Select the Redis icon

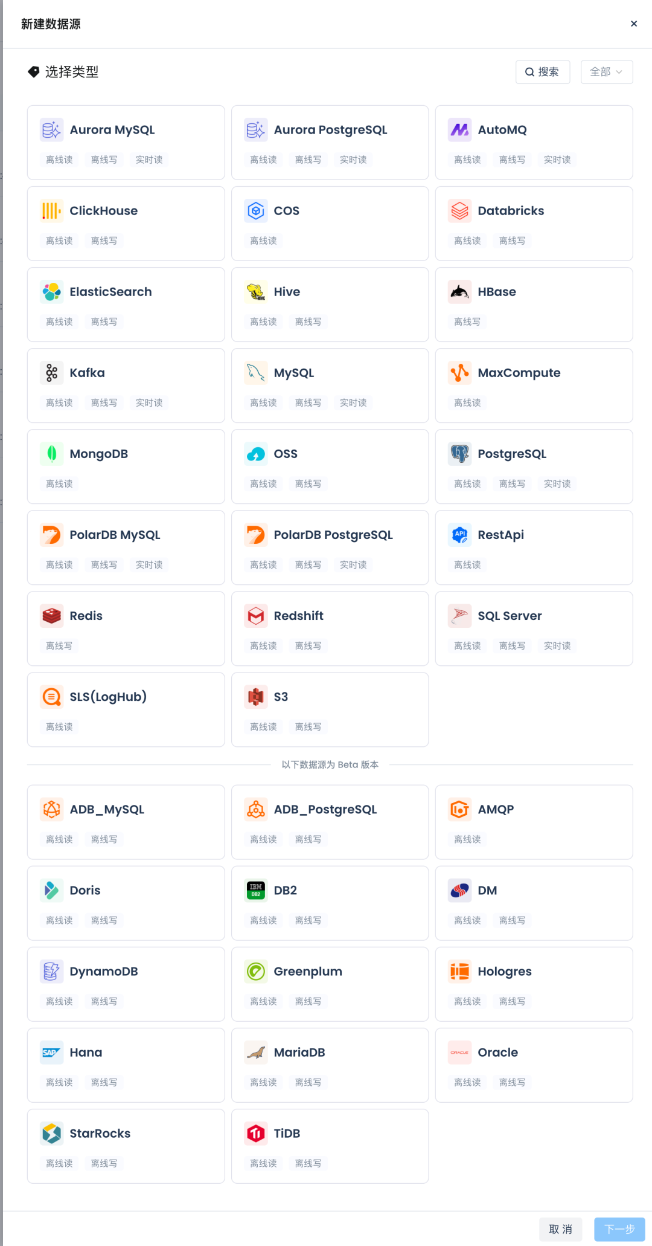pos(52,616)
